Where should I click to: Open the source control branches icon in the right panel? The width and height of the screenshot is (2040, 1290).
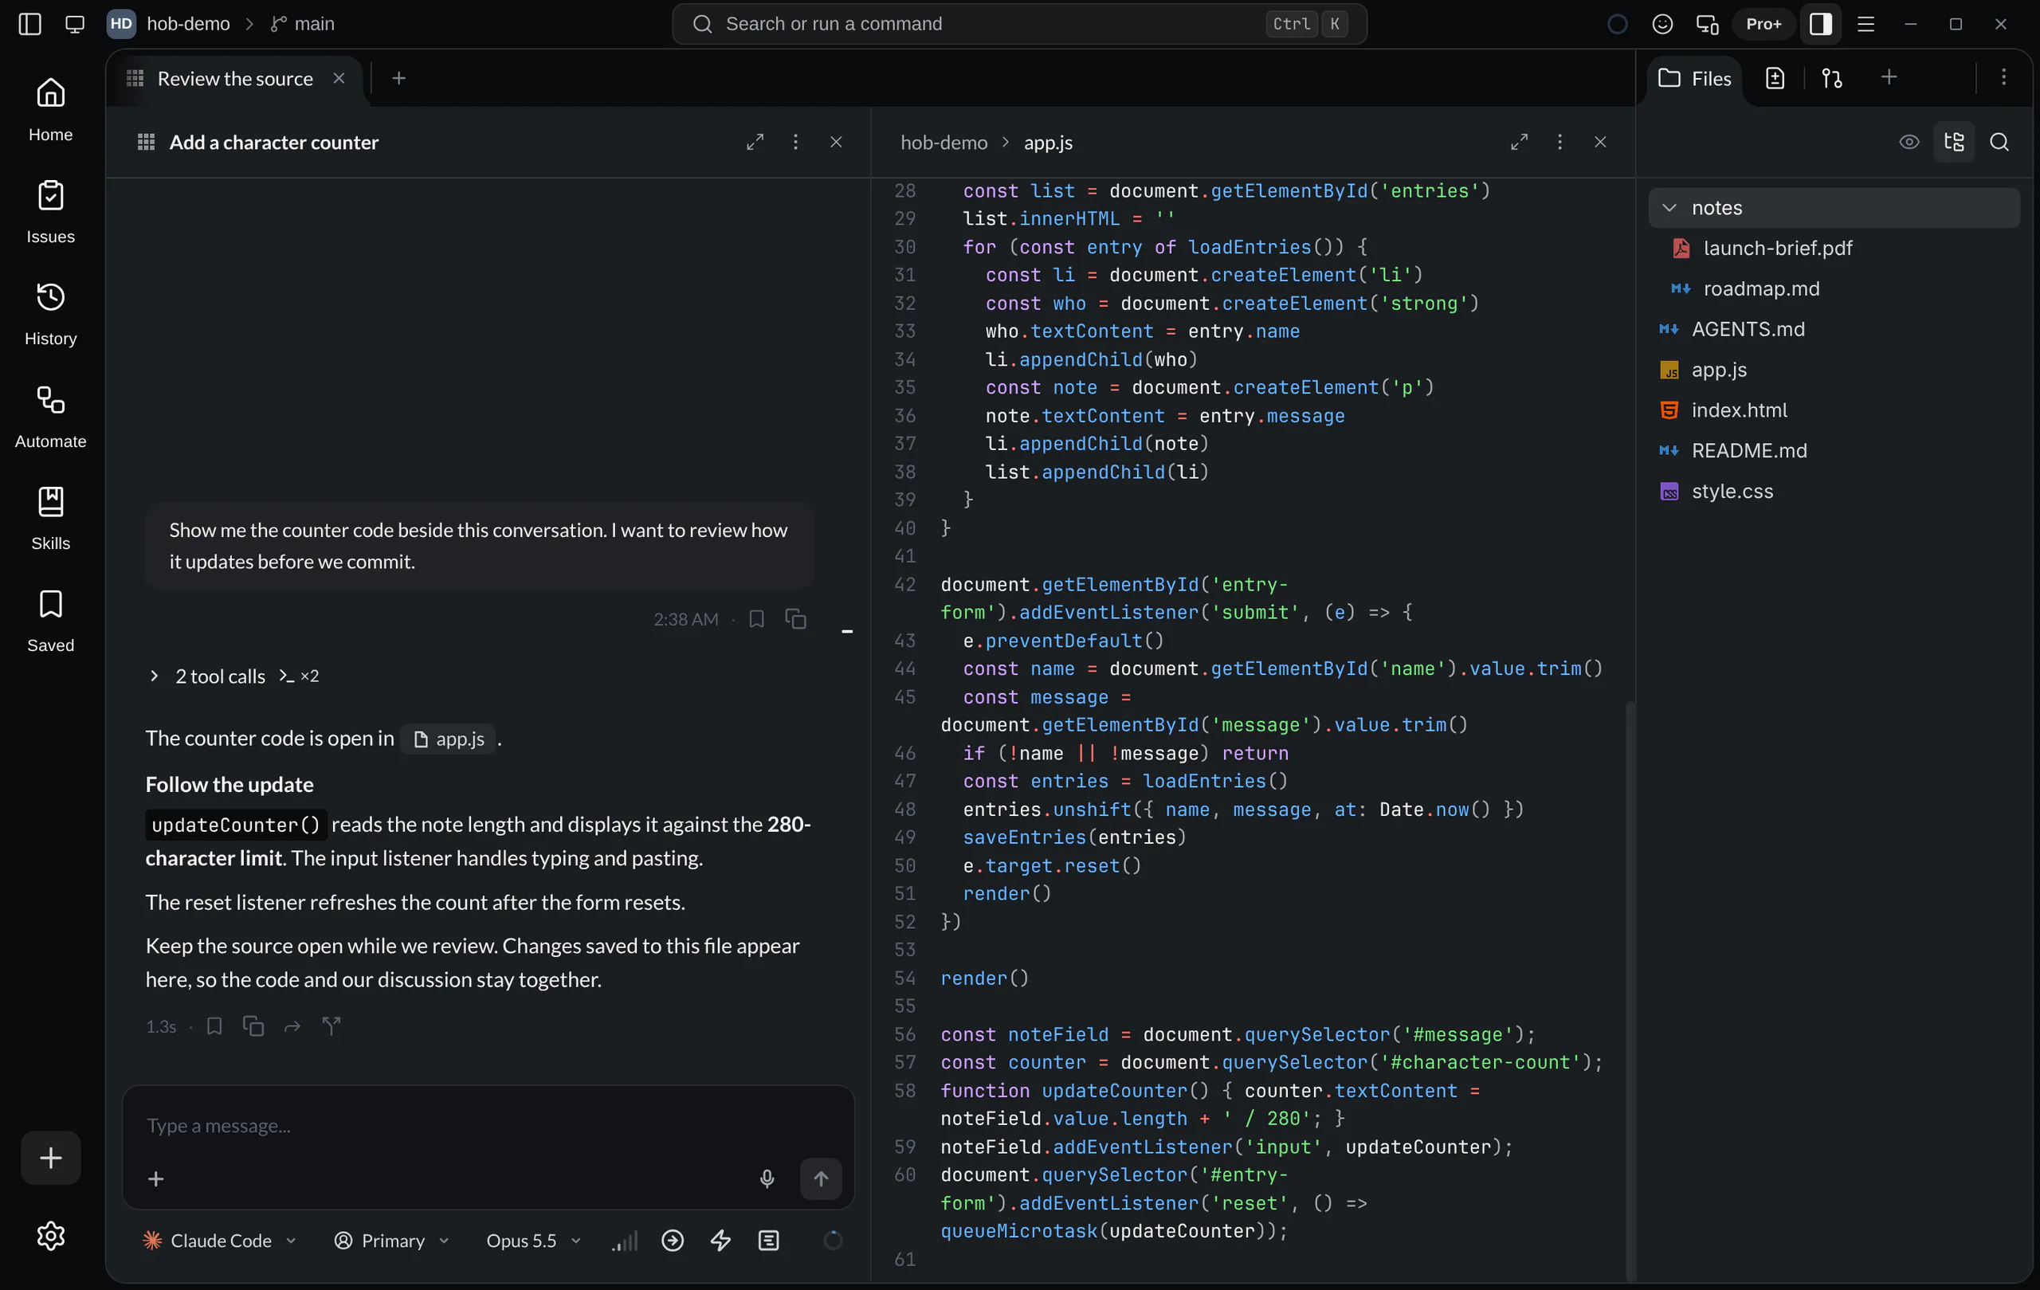1831,78
